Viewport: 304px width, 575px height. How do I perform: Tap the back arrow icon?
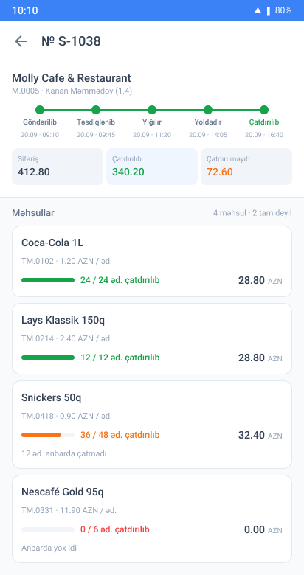[x=21, y=41]
